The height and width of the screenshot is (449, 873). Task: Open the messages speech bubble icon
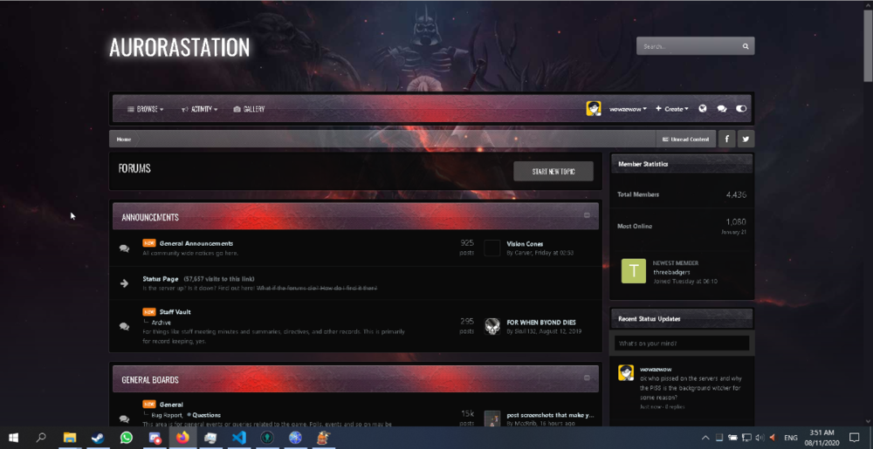(722, 109)
